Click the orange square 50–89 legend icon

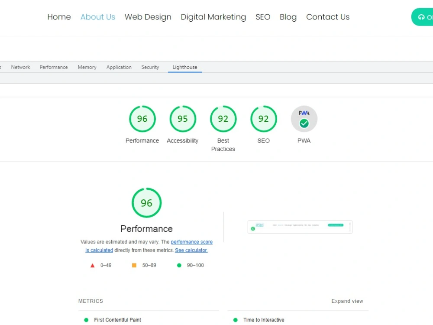(134, 265)
